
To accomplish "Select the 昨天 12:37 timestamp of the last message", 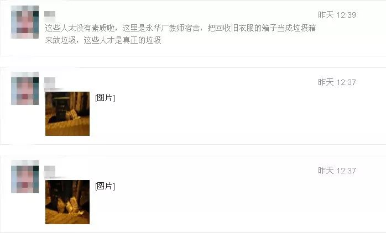I will pos(337,171).
